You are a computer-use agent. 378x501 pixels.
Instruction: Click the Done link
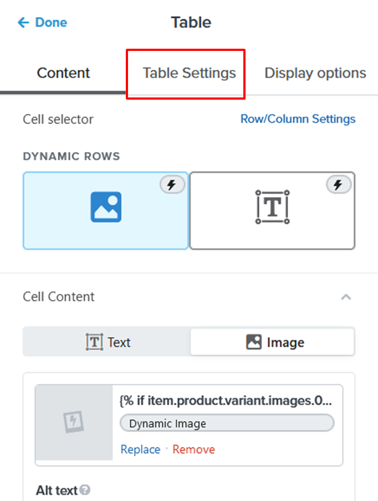51,23
